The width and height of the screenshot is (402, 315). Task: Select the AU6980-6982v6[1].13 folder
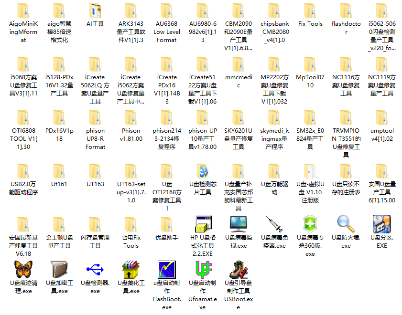coord(203,11)
